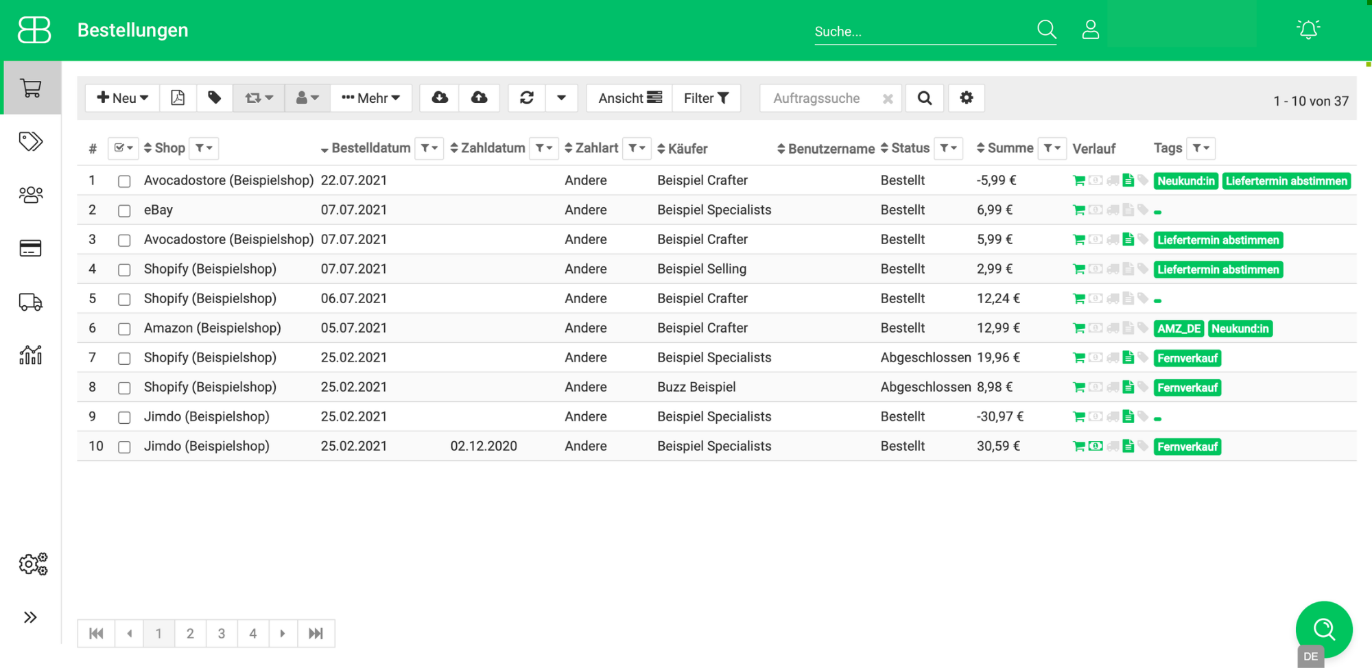Clear the Auftragssuche field with X
Image resolution: width=1372 pixels, height=668 pixels.
click(x=888, y=99)
